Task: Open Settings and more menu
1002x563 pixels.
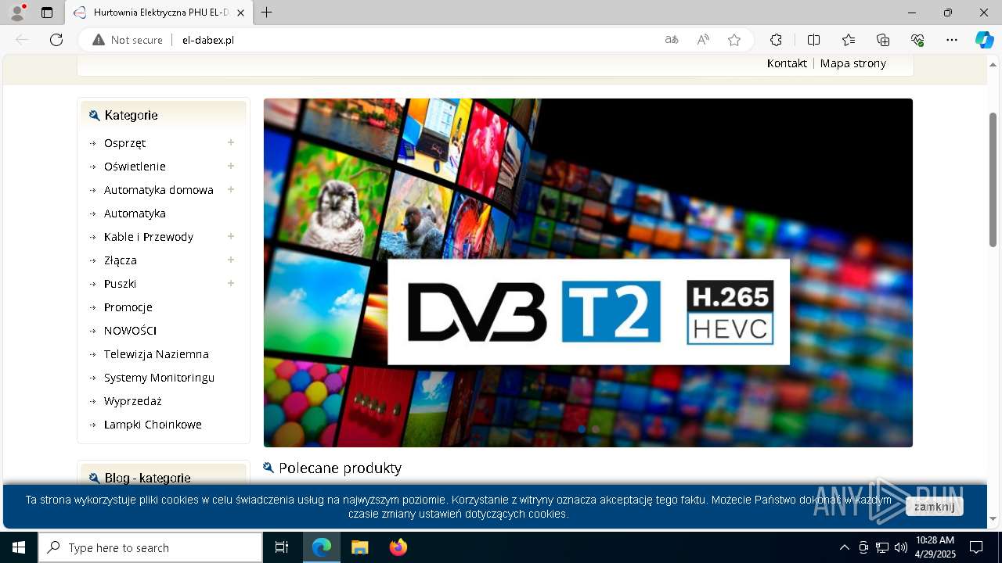Action: point(952,40)
